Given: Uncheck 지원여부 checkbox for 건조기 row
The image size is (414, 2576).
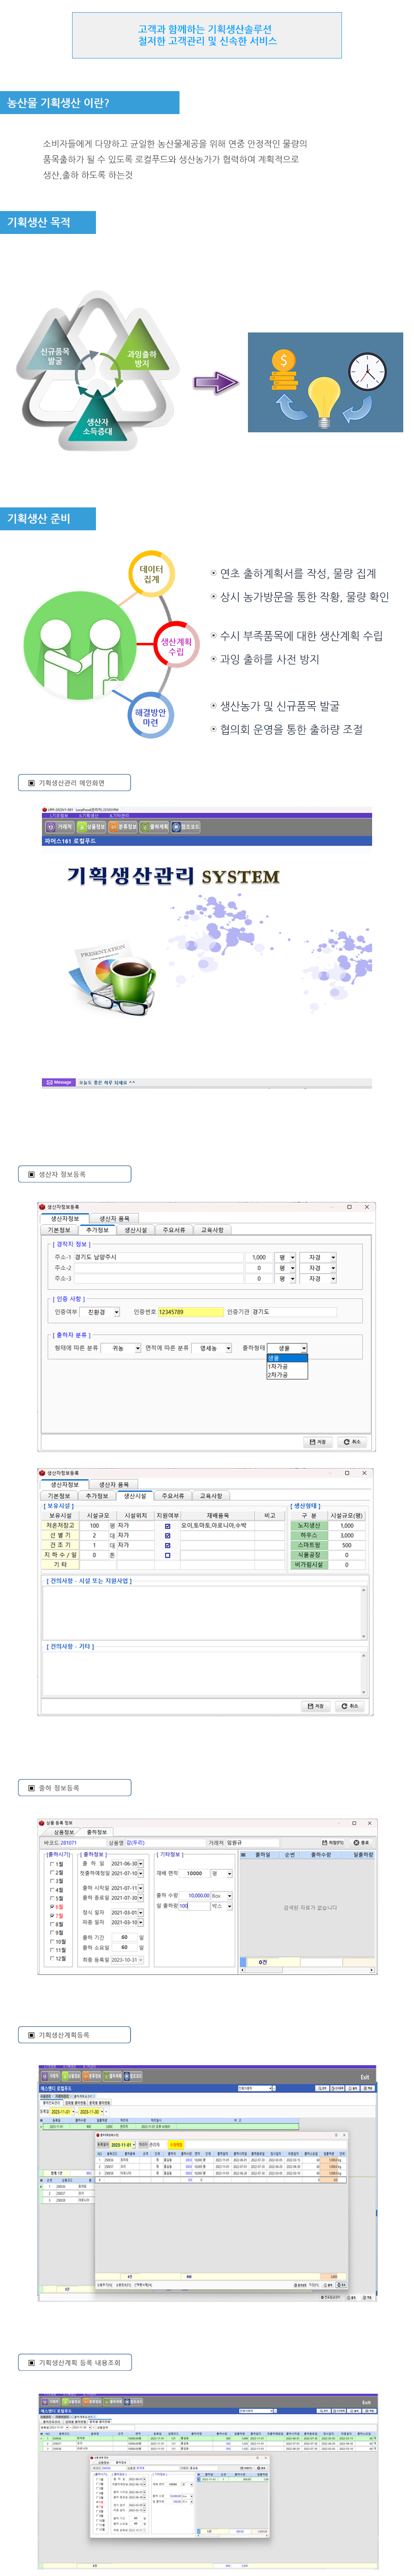Looking at the screenshot, I should 167,1546.
